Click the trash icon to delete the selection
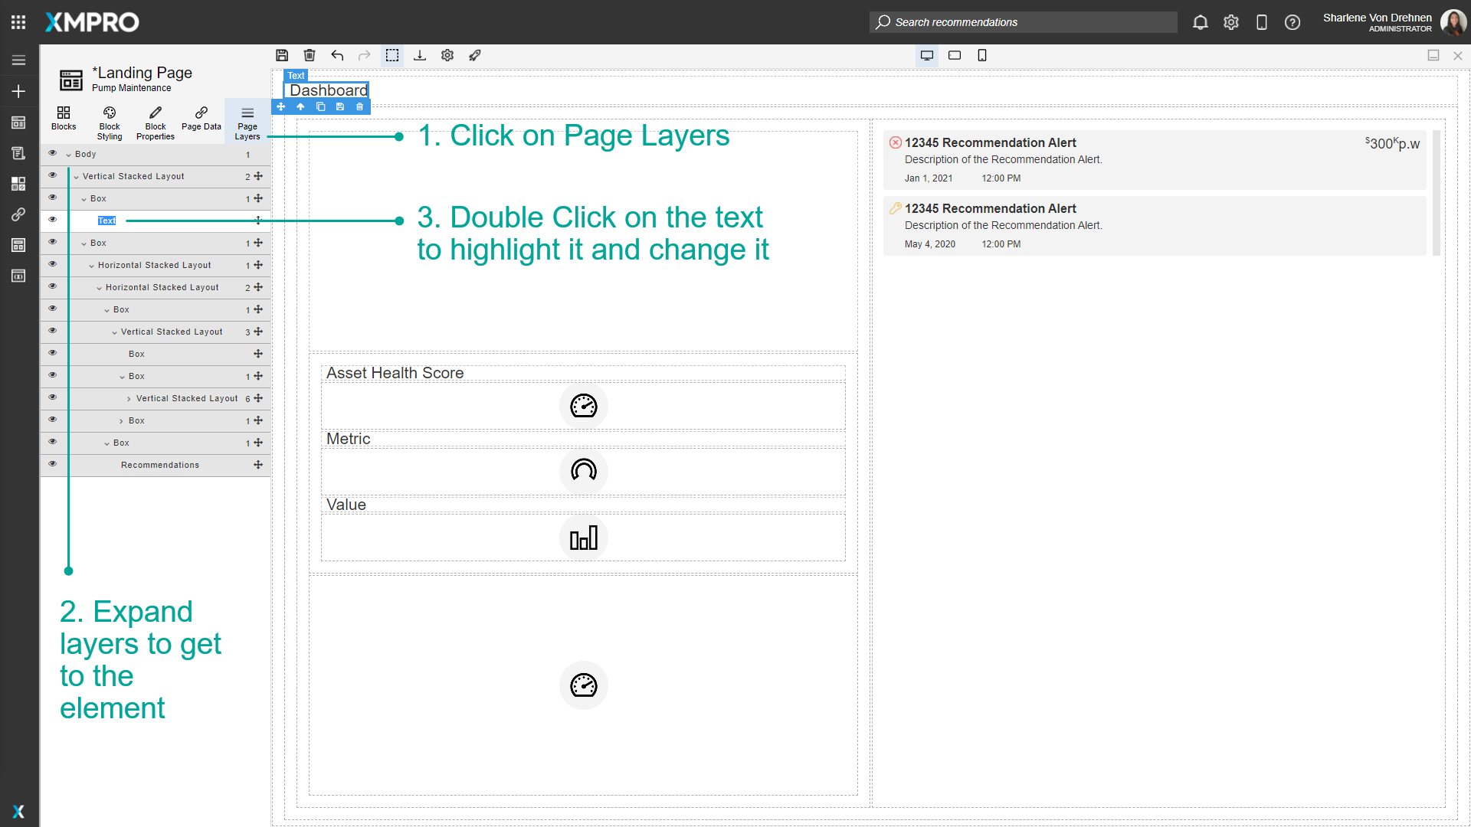Image resolution: width=1471 pixels, height=827 pixels. pos(310,55)
